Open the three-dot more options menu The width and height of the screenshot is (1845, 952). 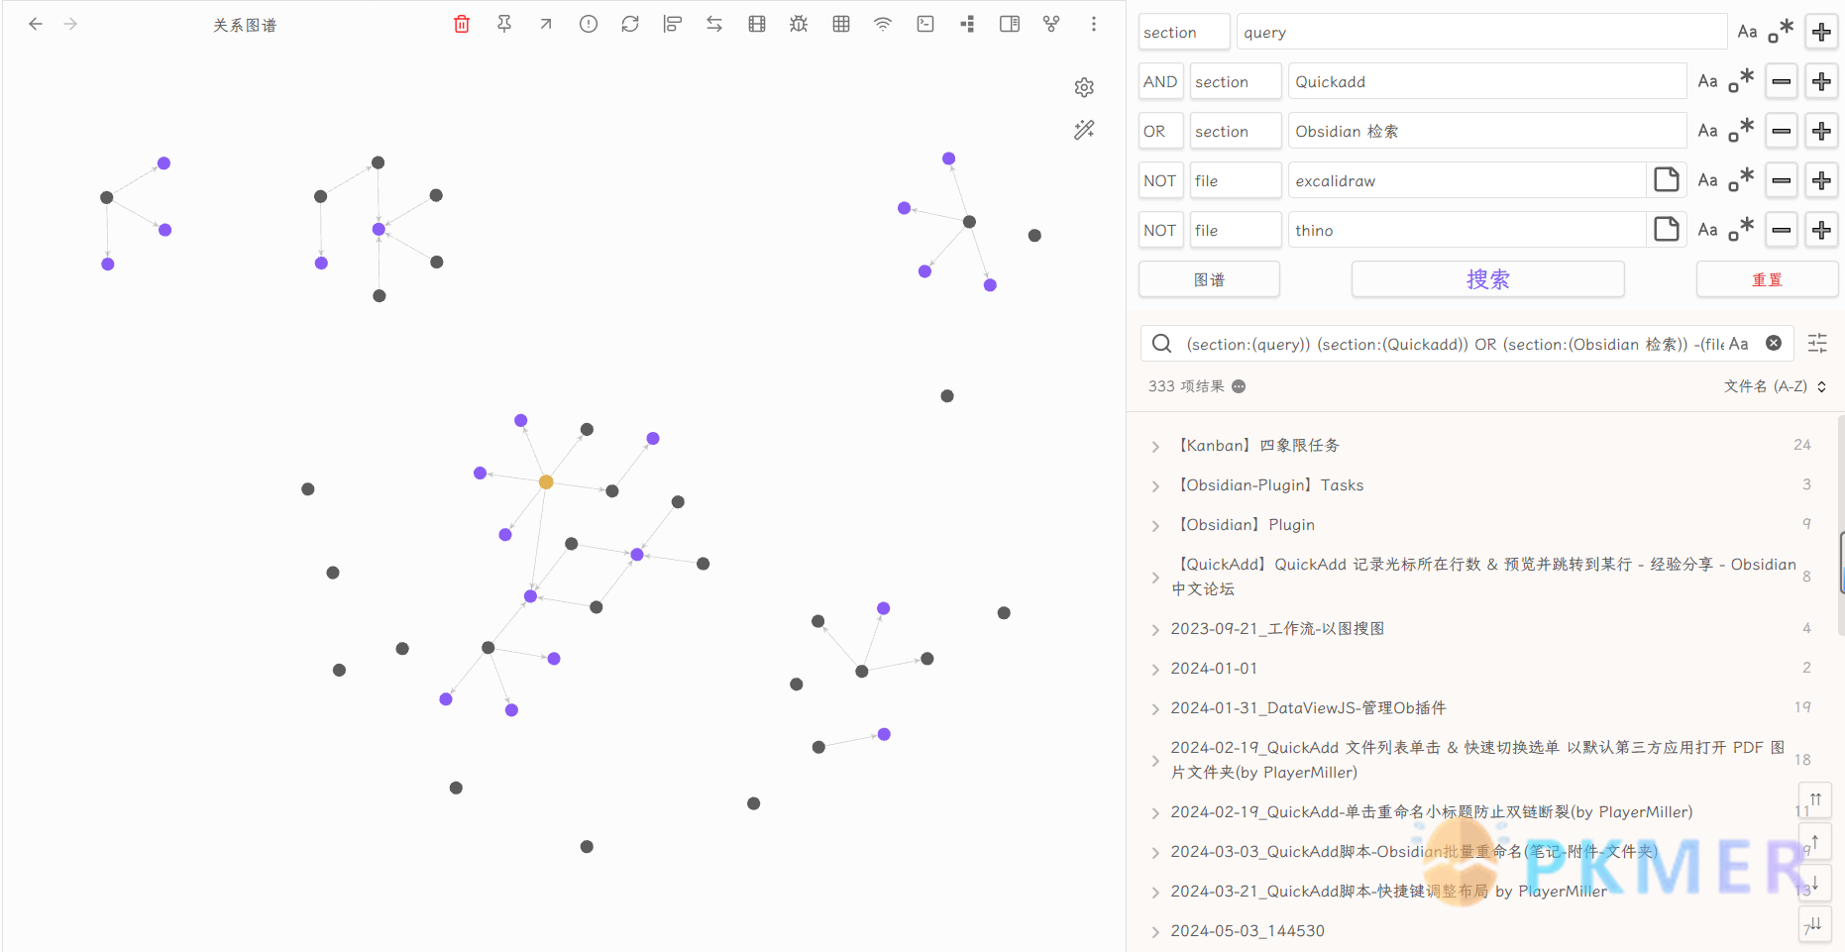click(1093, 25)
